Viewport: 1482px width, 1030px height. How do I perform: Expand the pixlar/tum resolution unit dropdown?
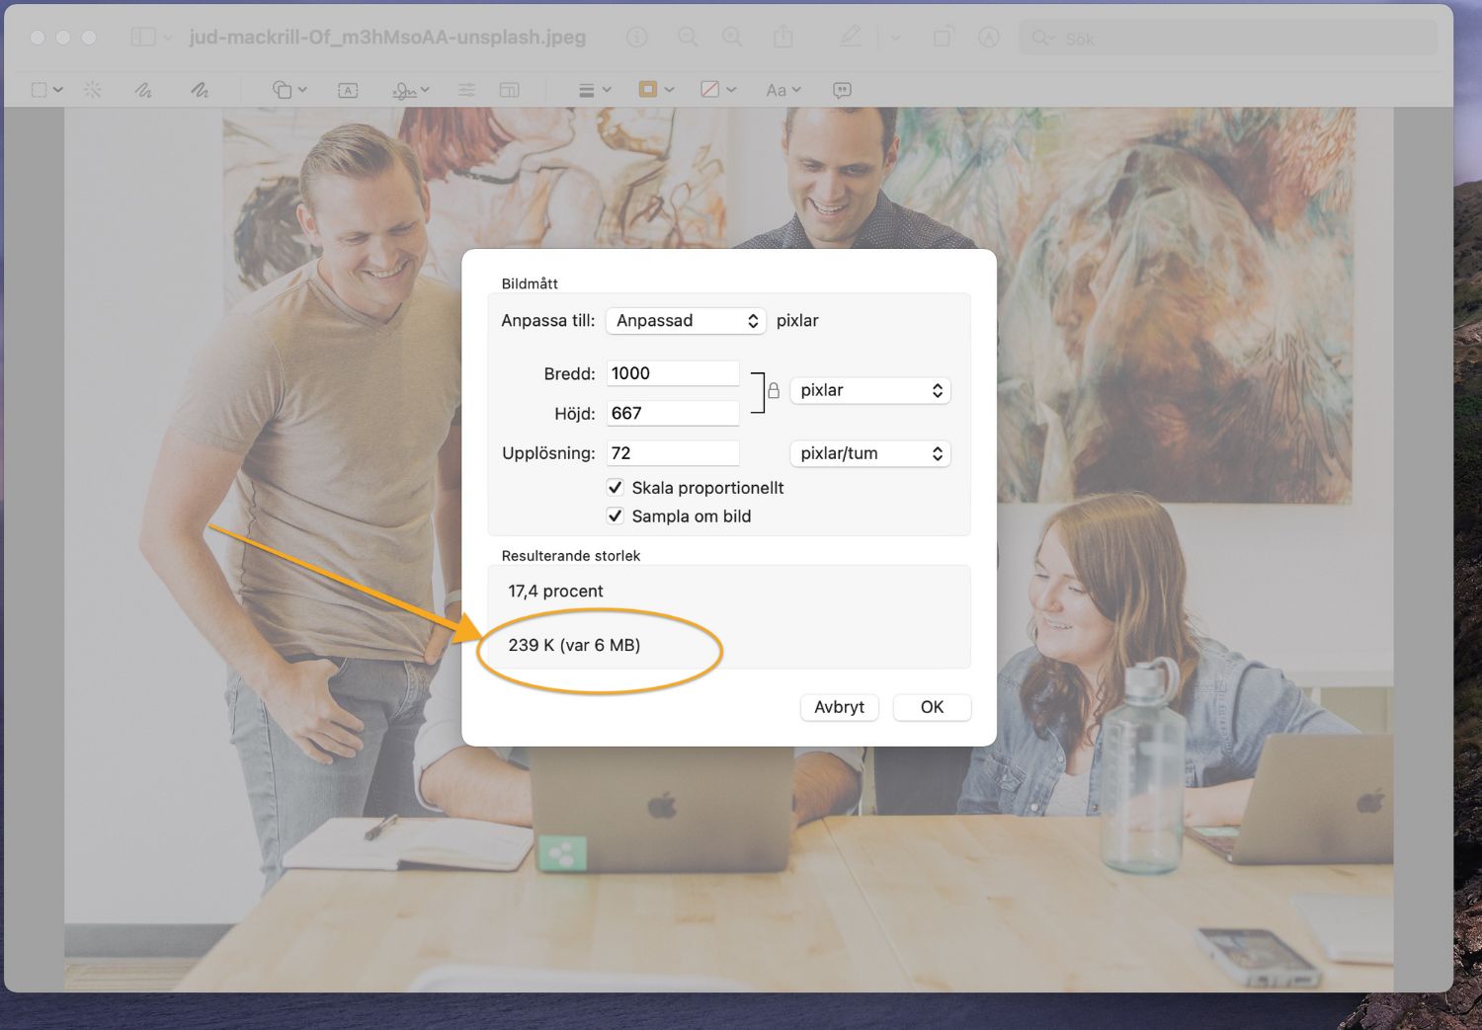point(869,454)
